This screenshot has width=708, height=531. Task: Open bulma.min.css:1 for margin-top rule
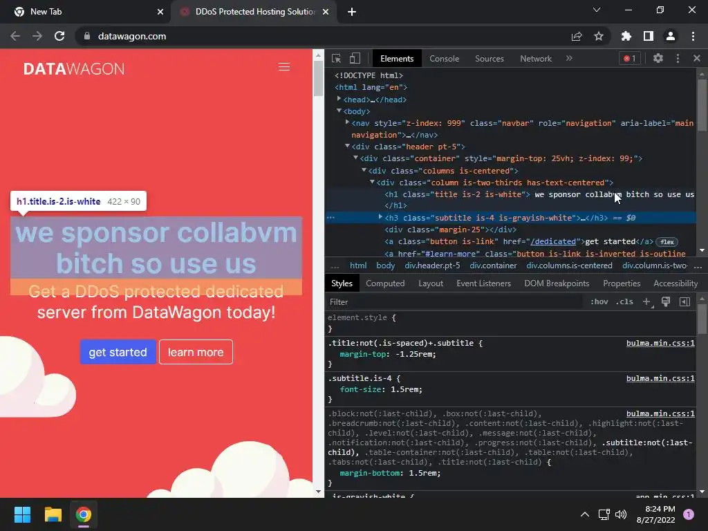[x=660, y=343]
